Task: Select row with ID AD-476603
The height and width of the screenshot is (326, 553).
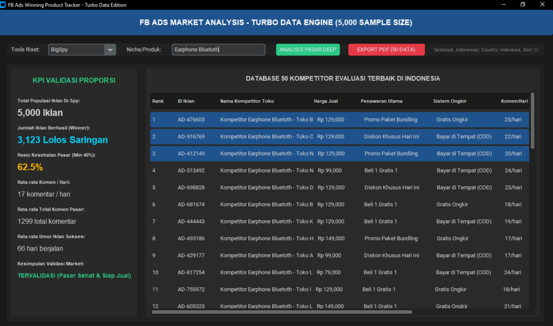Action: click(340, 120)
